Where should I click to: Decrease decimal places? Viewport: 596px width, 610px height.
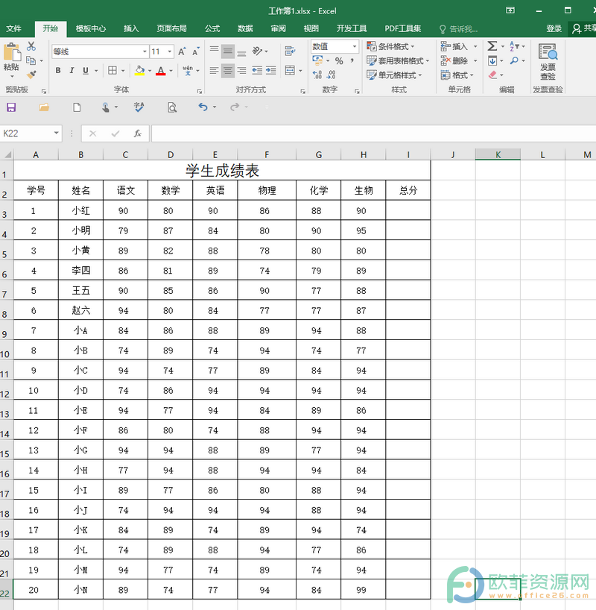332,75
